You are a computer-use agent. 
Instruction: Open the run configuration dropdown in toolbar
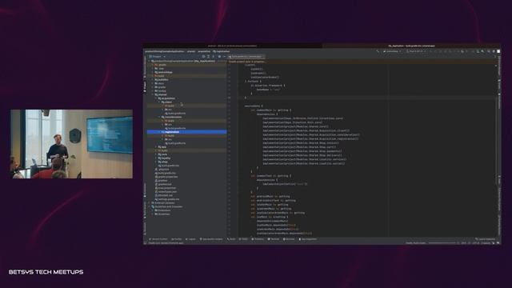[392, 51]
